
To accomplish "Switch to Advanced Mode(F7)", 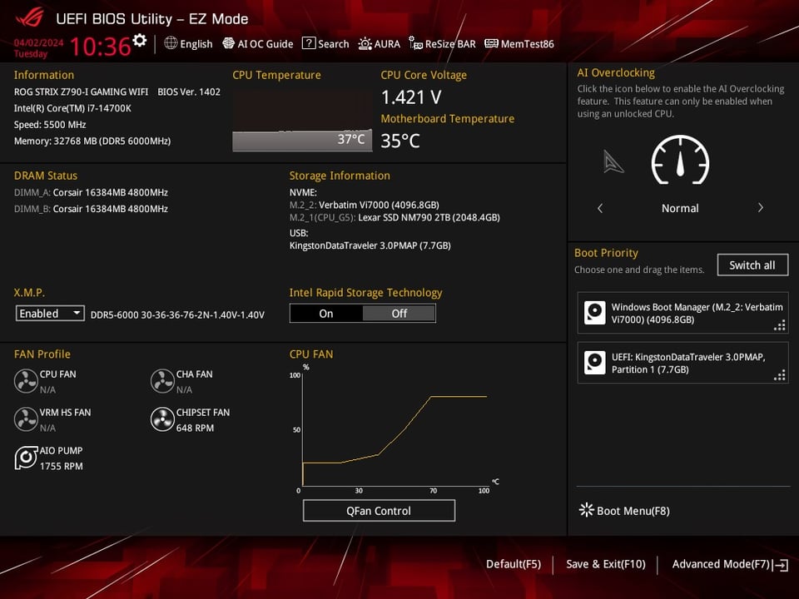I will (721, 564).
